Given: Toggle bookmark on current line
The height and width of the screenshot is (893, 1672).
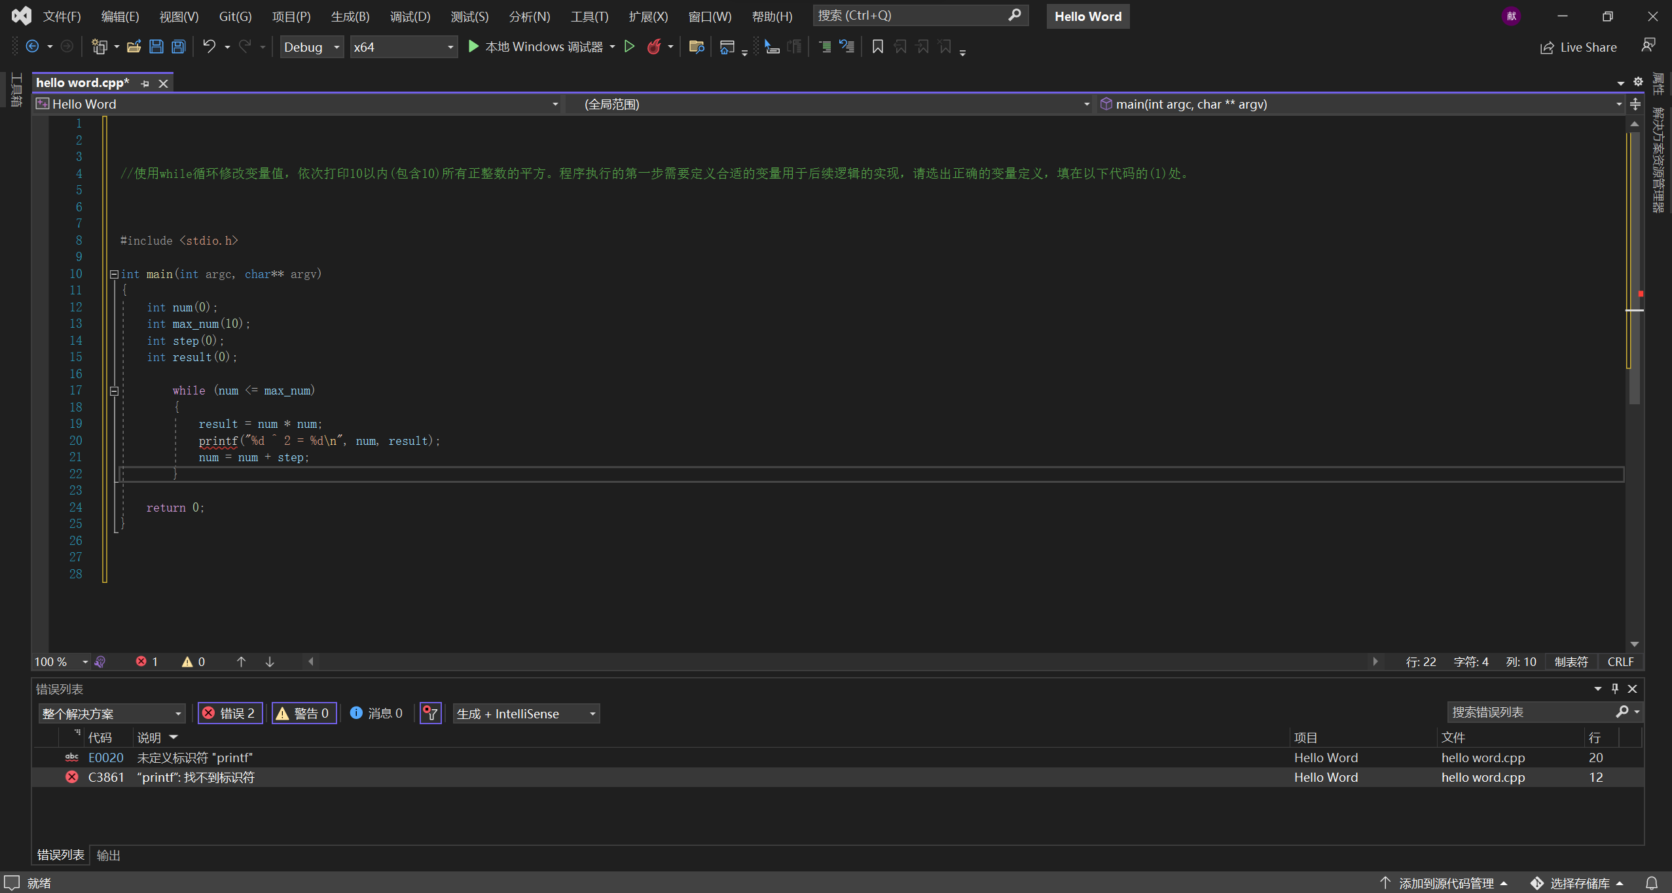Looking at the screenshot, I should pos(878,46).
